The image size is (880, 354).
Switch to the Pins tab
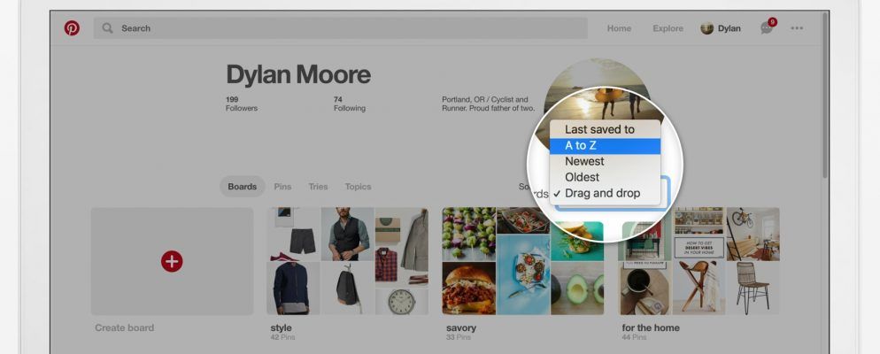pos(282,187)
